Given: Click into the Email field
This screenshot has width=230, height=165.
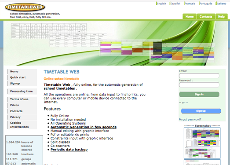Looking at the screenshot, I should [x=199, y=76].
